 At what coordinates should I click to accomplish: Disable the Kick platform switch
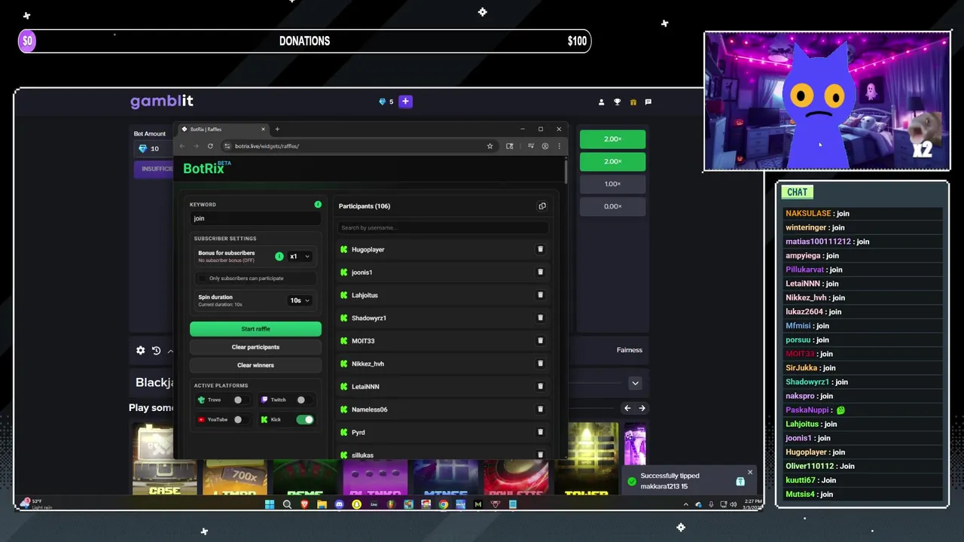305,419
